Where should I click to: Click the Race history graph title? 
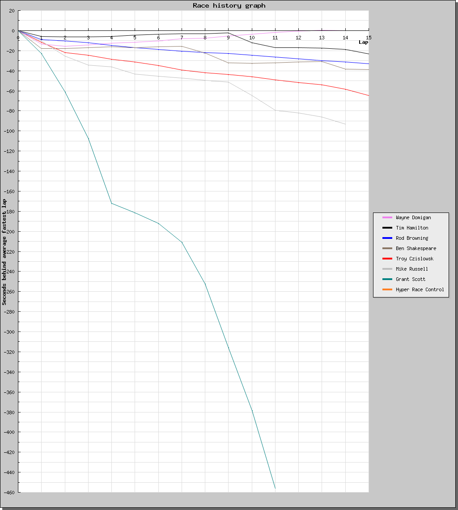point(229,5)
